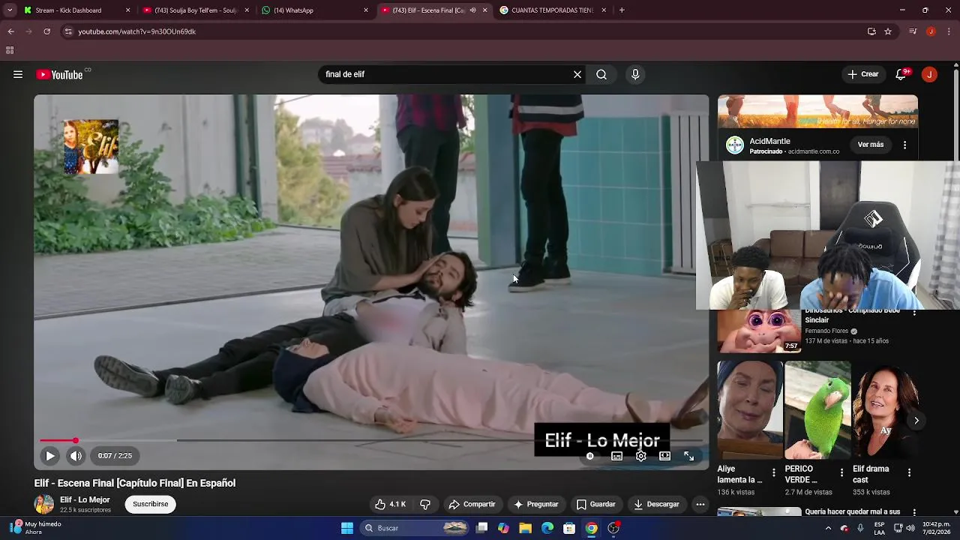Open options for Elif drama cast short
Image resolution: width=960 pixels, height=540 pixels.
[x=909, y=472]
